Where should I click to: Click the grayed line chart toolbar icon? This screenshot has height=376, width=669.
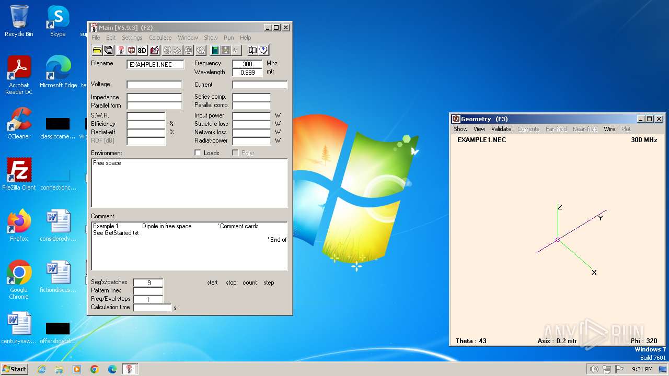pyautogui.click(x=178, y=50)
